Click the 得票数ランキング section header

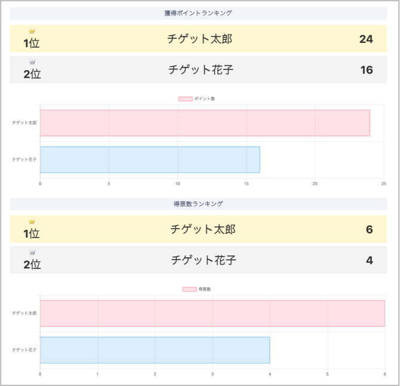[x=198, y=204]
